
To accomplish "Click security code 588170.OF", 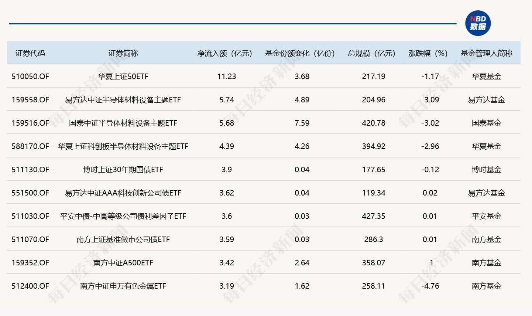I will (30, 146).
